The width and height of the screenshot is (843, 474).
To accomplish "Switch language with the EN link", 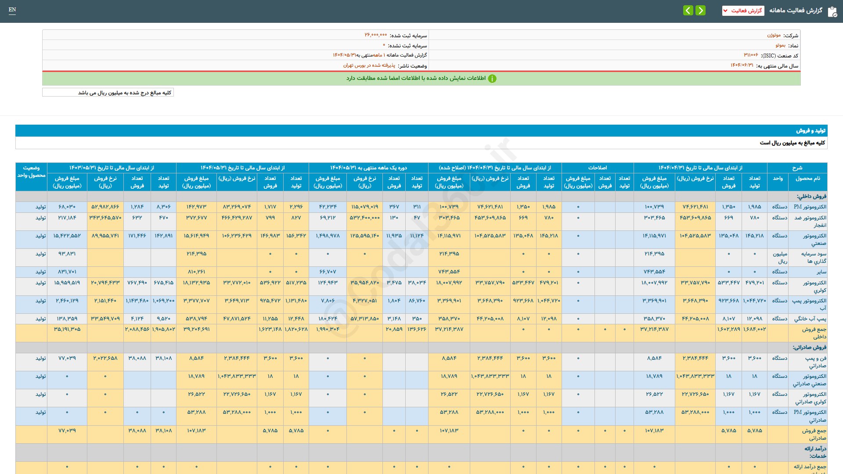I will tap(12, 10).
